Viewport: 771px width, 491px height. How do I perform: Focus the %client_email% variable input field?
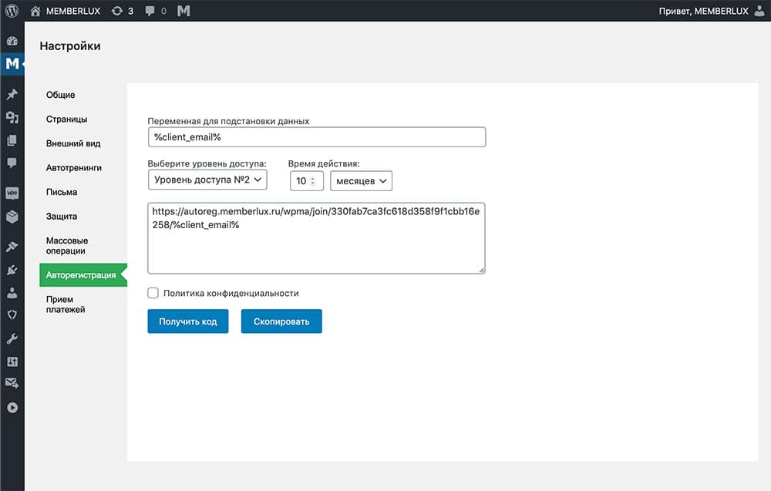pyautogui.click(x=316, y=137)
